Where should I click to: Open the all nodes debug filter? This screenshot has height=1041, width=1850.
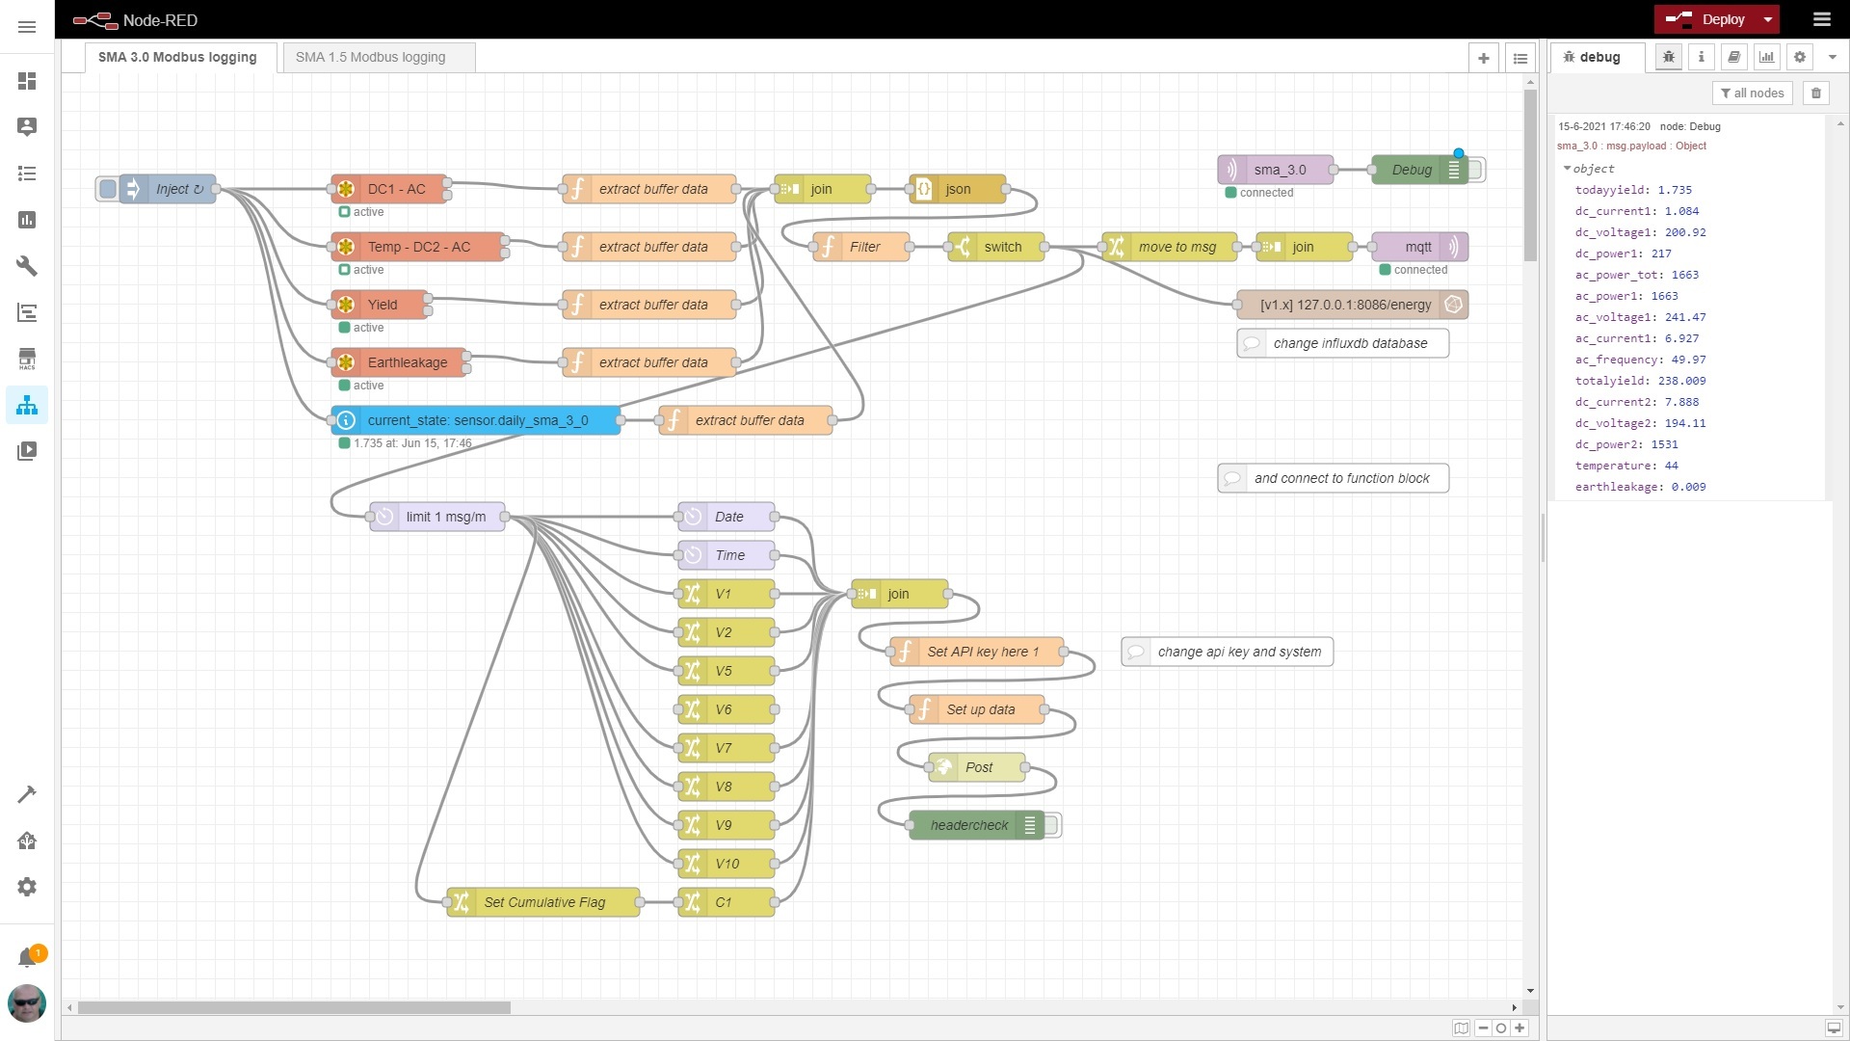pyautogui.click(x=1752, y=93)
